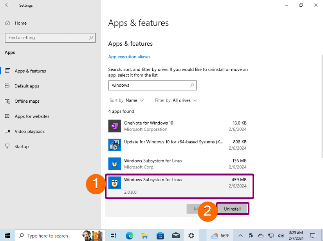Open Startup apps settings

pyautogui.click(x=22, y=146)
